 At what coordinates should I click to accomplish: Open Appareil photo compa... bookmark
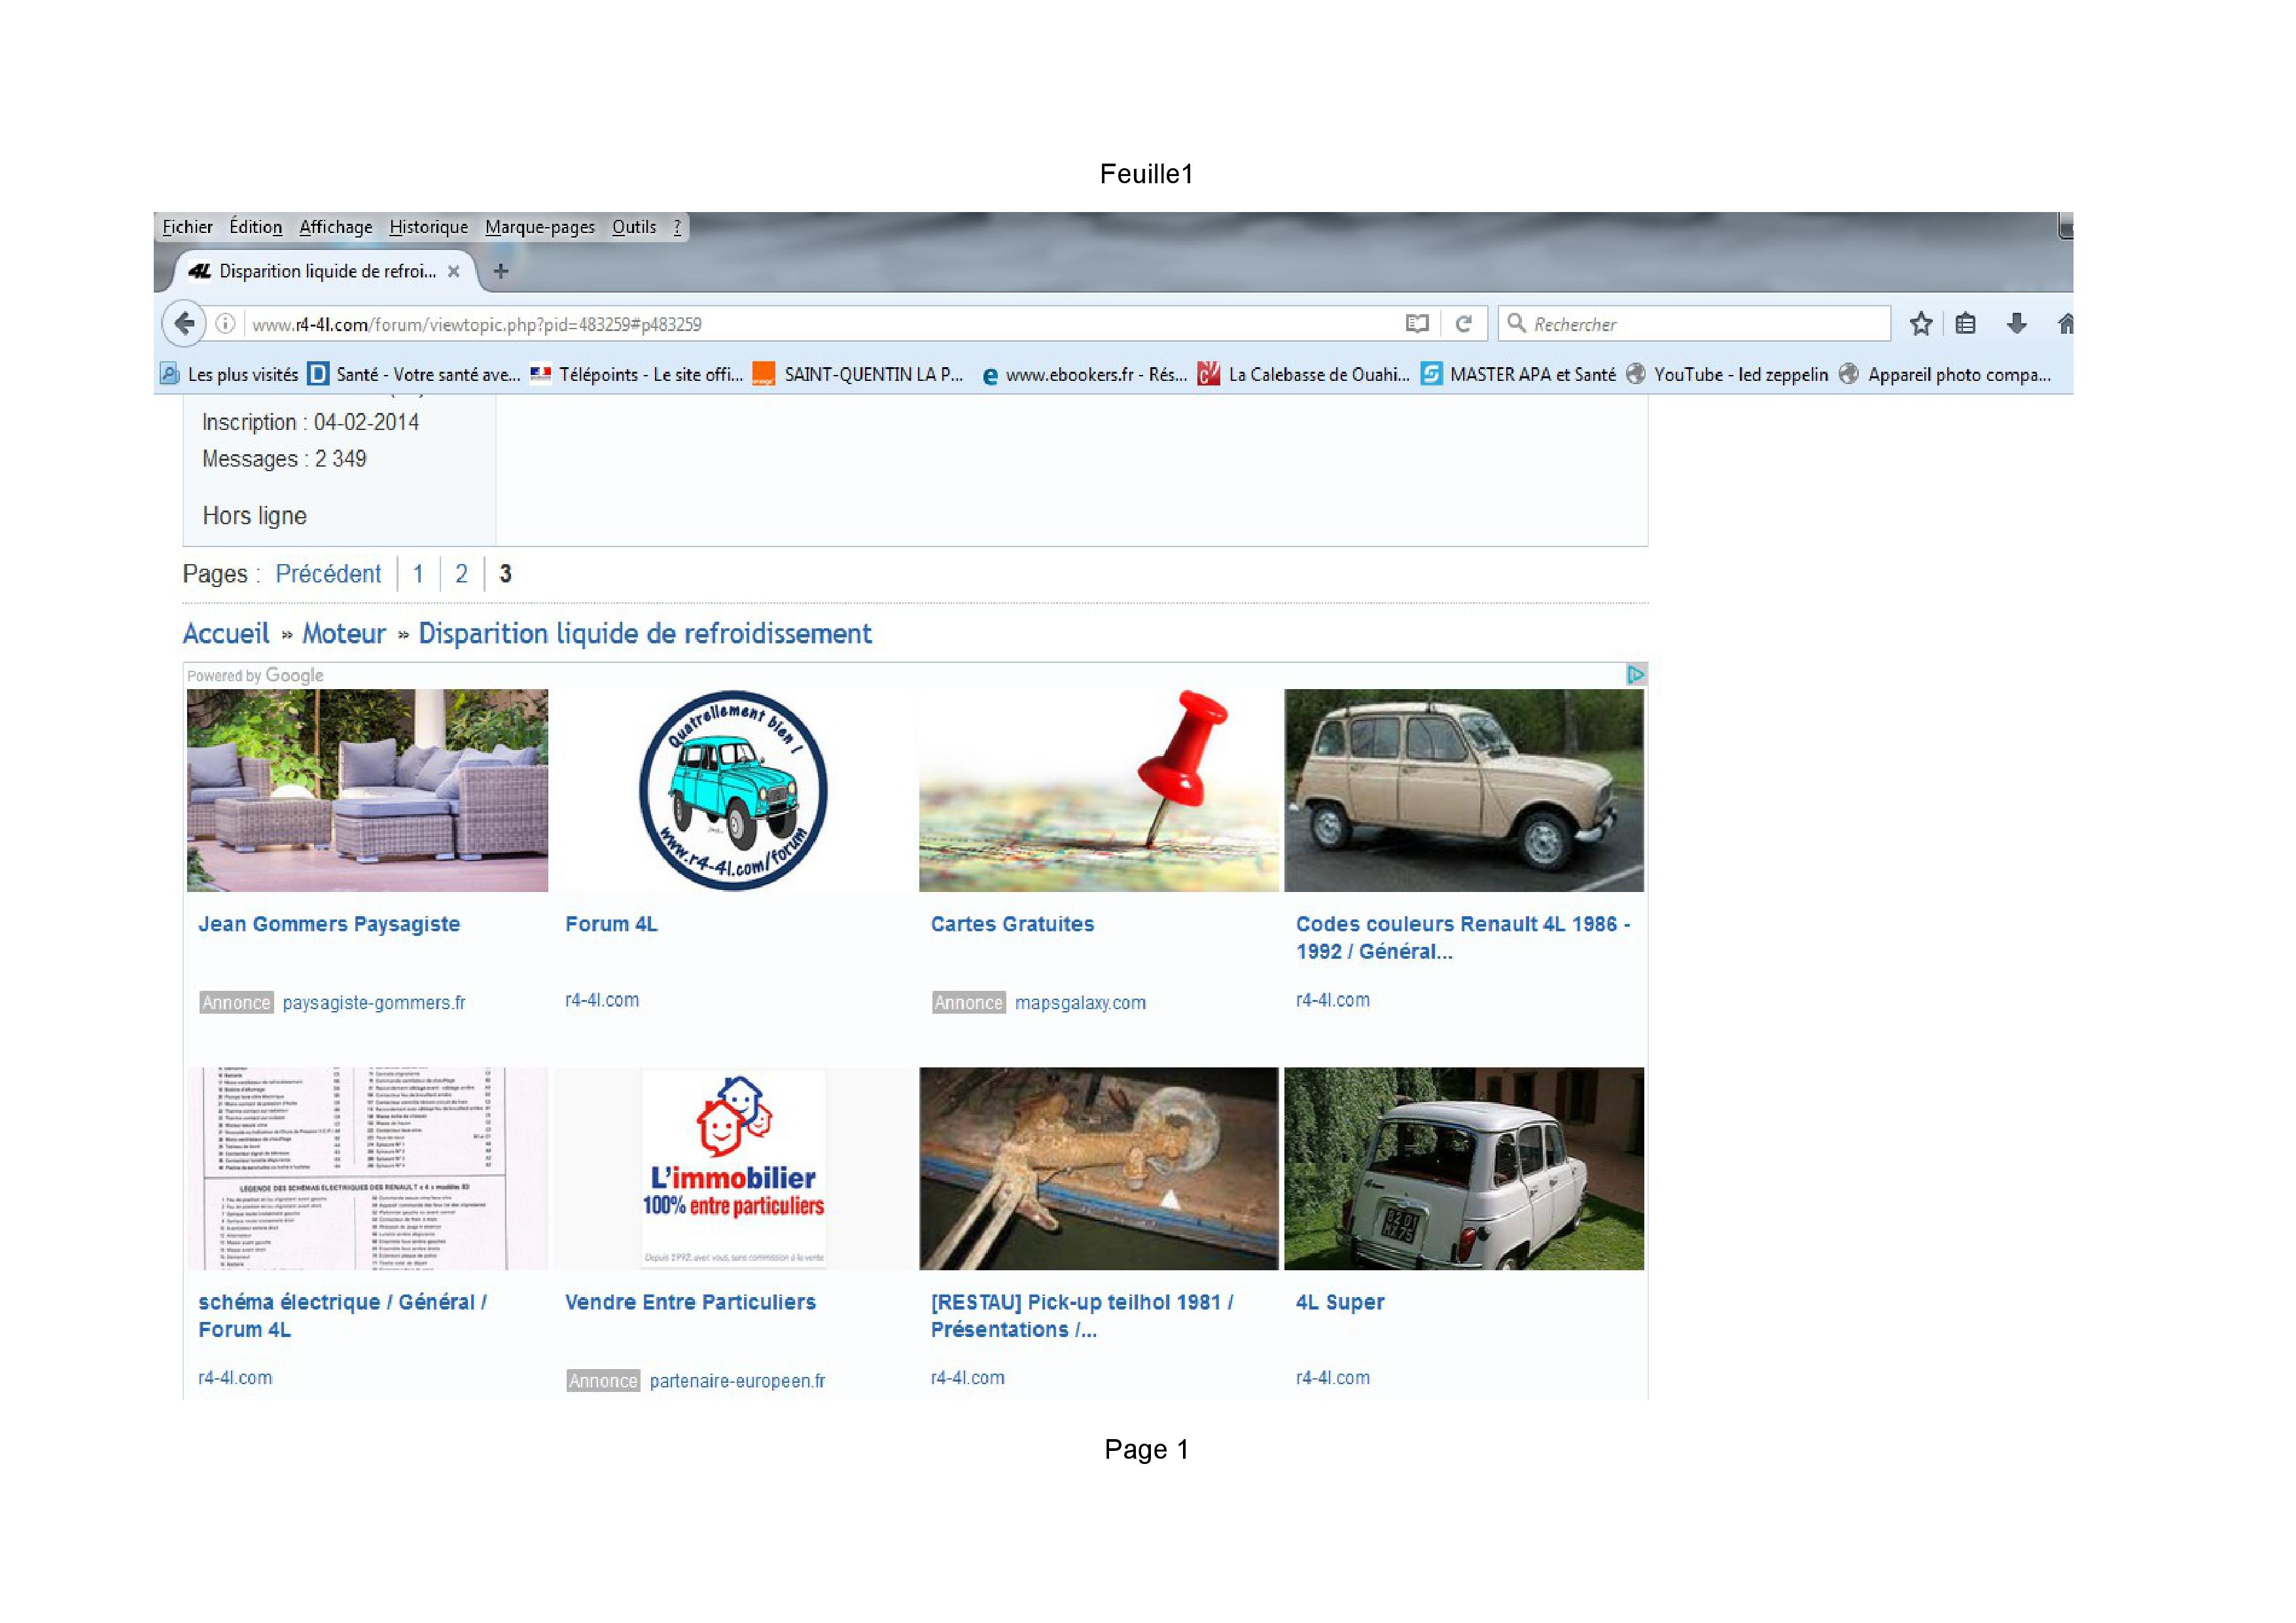(1945, 374)
